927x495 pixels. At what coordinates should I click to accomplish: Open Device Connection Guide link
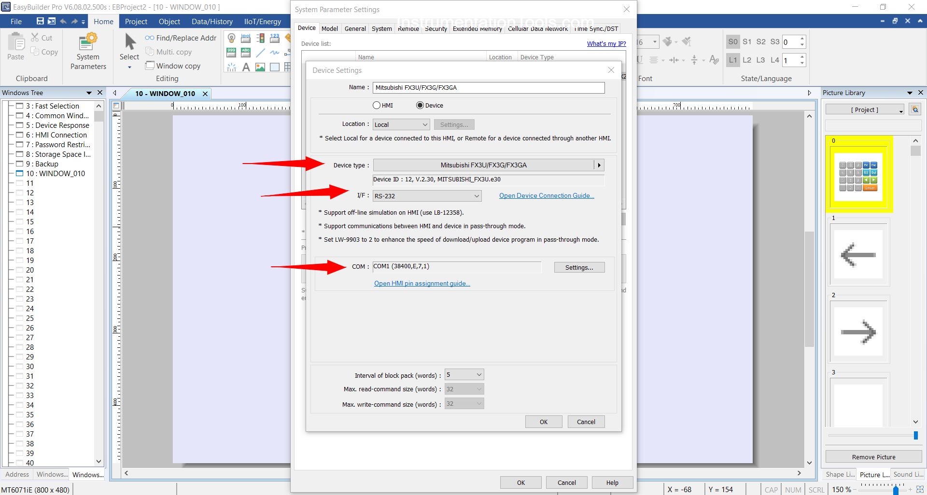pos(547,195)
